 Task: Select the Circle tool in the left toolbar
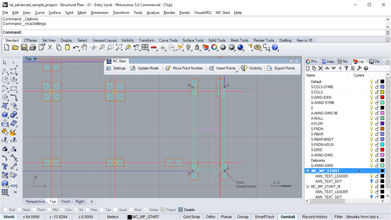point(5,80)
